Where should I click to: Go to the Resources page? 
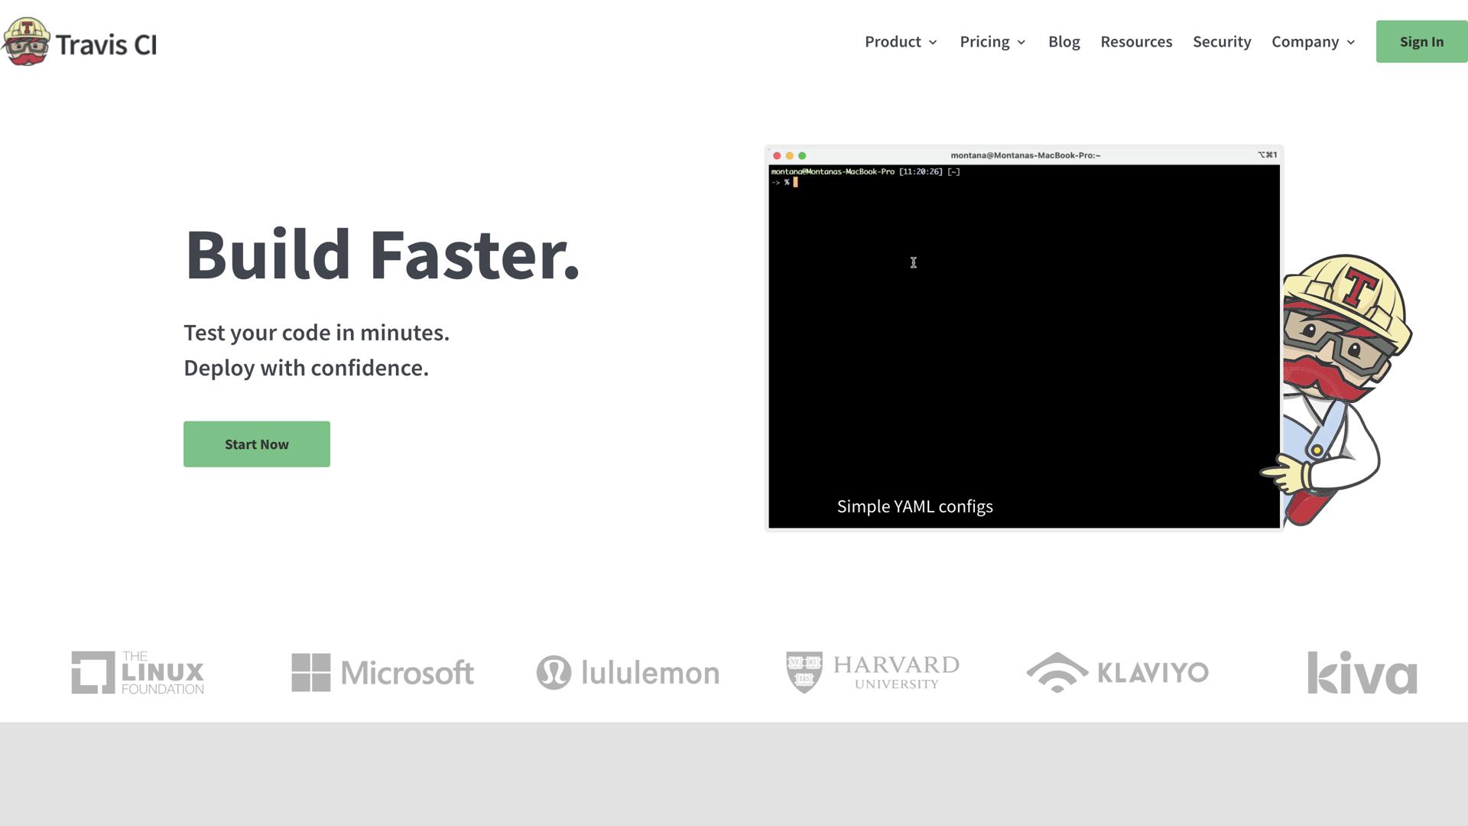[x=1136, y=42]
